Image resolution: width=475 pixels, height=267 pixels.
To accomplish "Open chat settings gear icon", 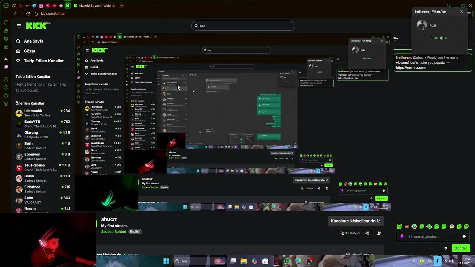I will [446, 248].
